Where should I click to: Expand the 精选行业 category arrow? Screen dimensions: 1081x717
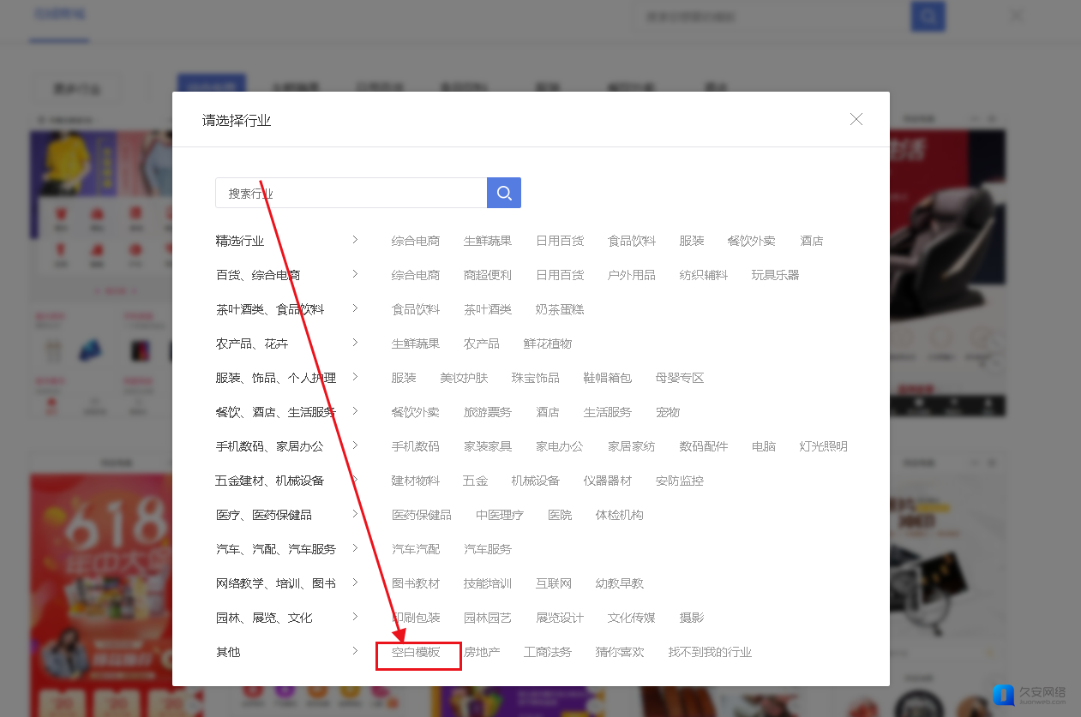tap(355, 240)
